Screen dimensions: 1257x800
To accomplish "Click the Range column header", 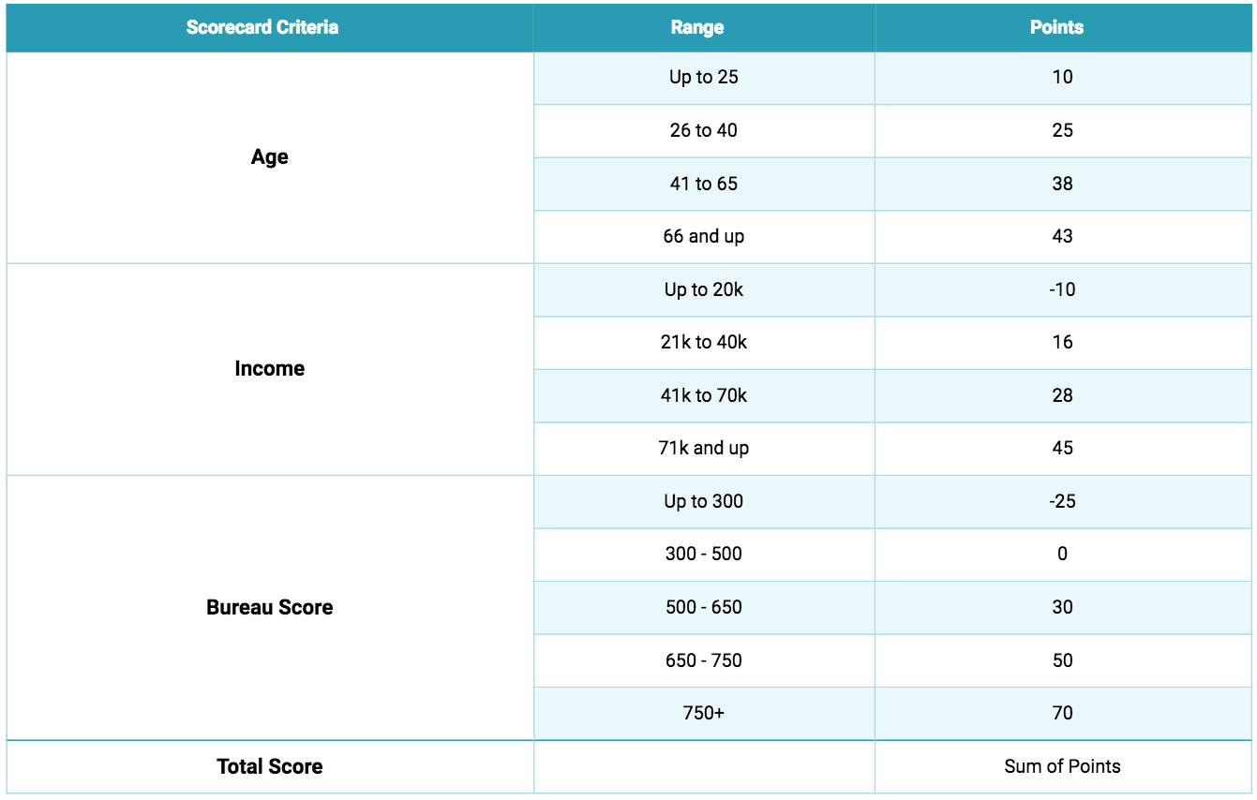I will tap(697, 27).
